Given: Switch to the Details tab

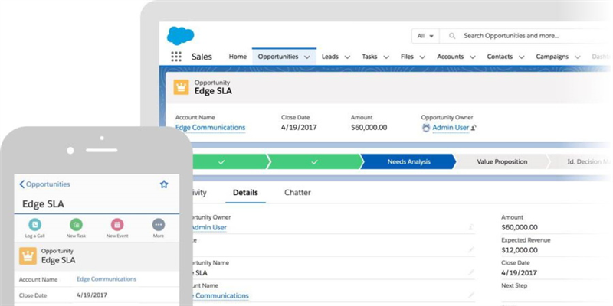Looking at the screenshot, I should point(245,193).
